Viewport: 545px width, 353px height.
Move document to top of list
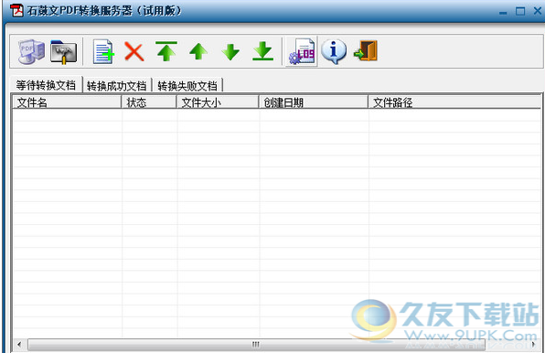166,51
